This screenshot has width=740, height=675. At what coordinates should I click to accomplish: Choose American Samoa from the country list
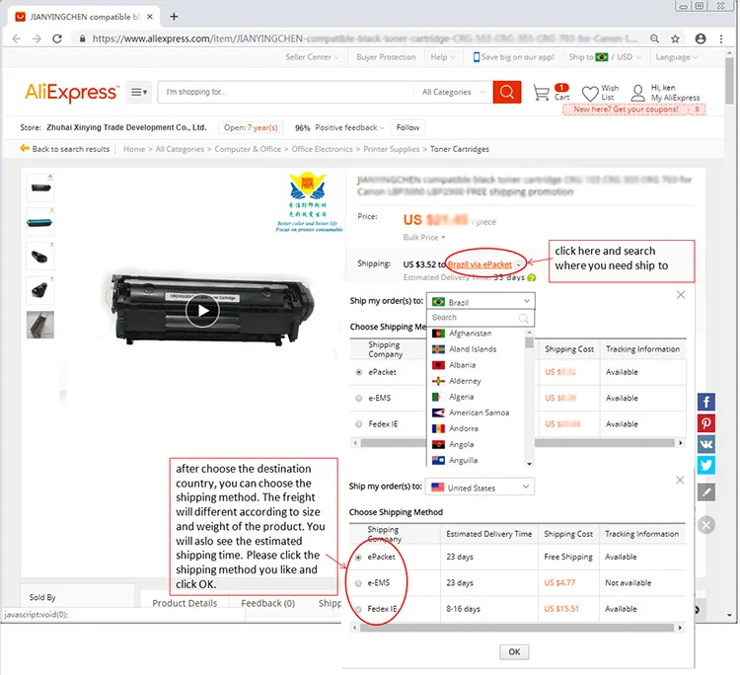tap(477, 412)
